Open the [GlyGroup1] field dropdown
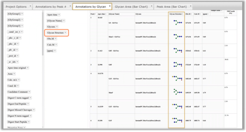Screen dimensions: 246x132 pos(22,14)
